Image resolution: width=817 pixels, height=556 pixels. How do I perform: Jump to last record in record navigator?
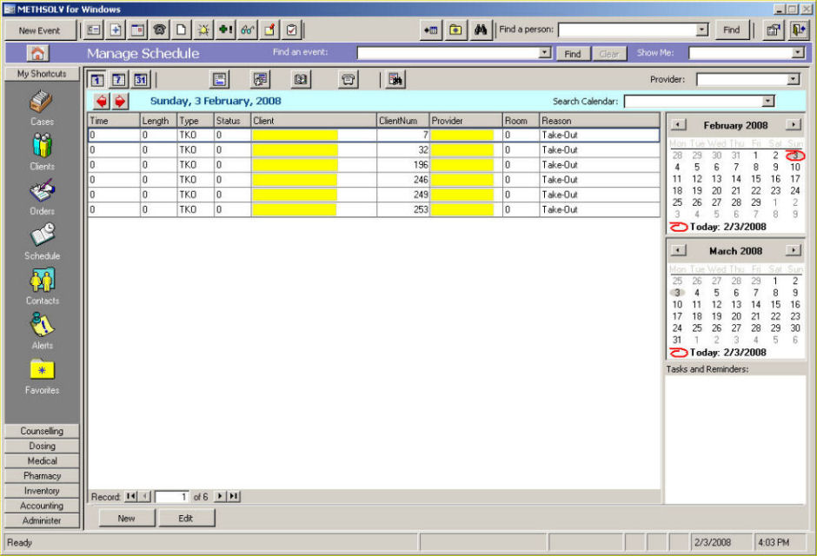[234, 497]
